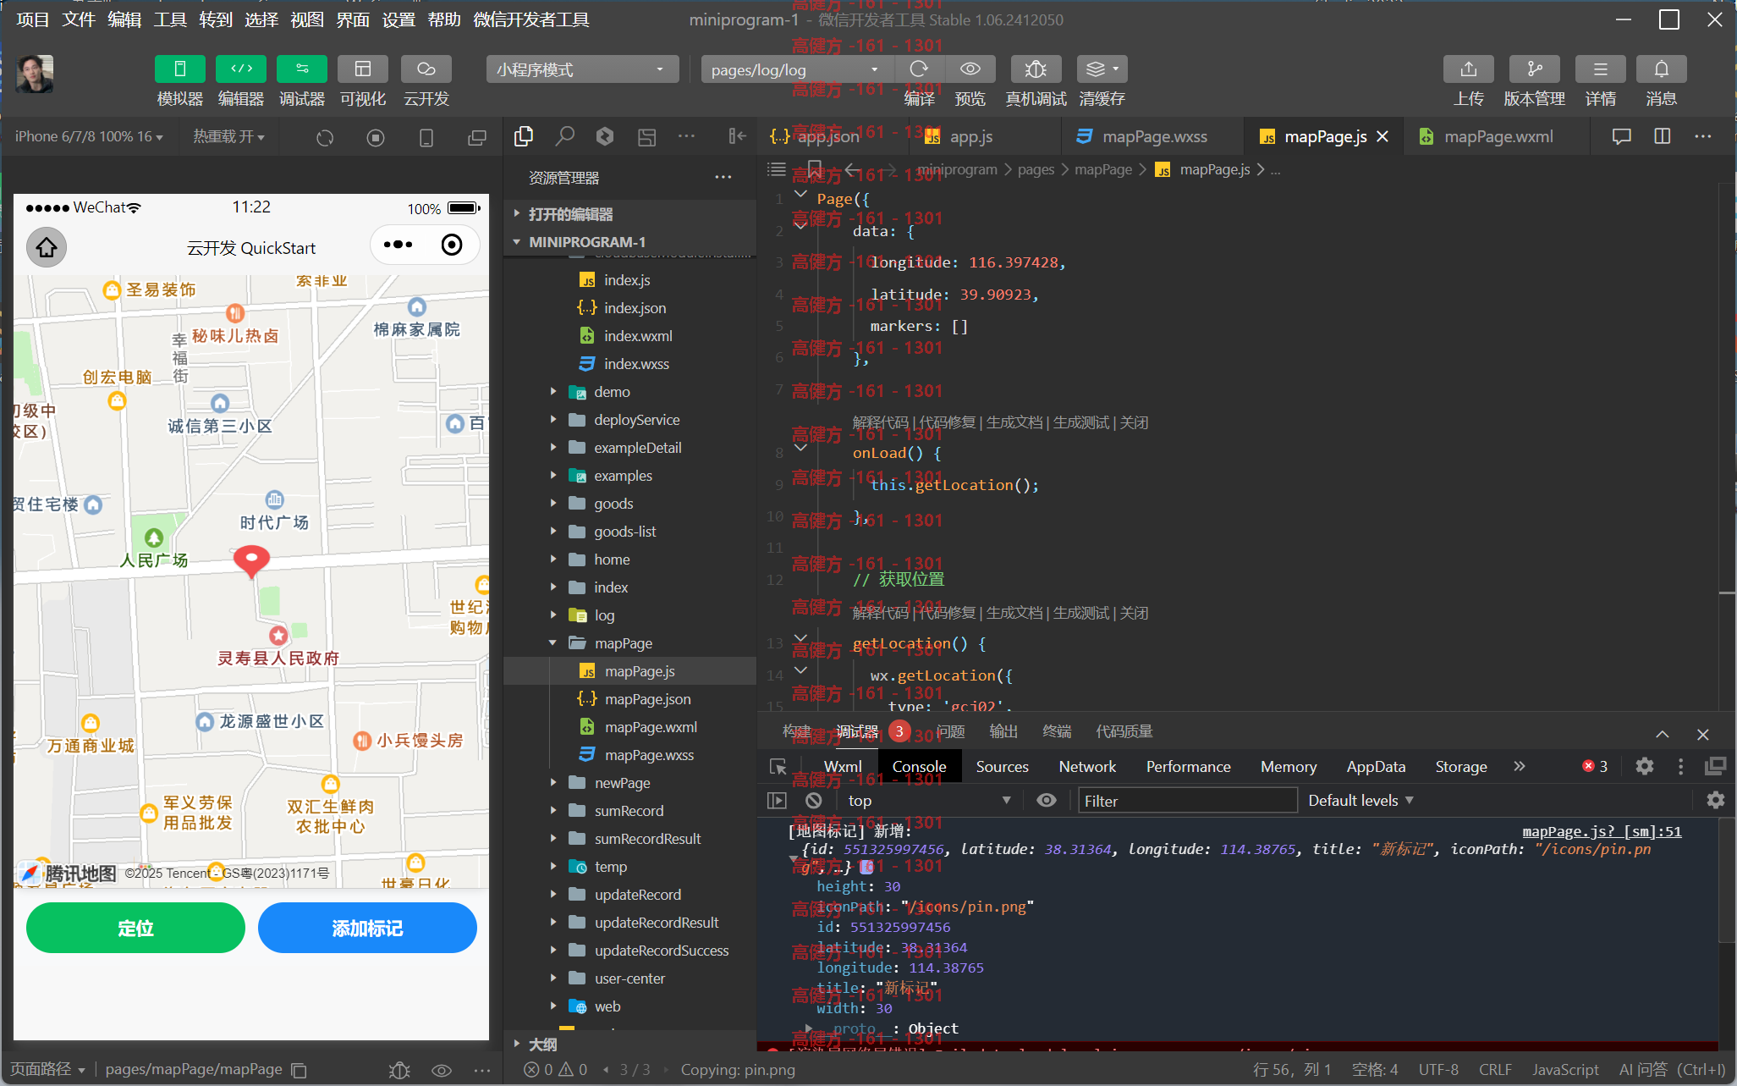Split the editor view
Viewport: 1737px width, 1086px height.
pos(1662,136)
